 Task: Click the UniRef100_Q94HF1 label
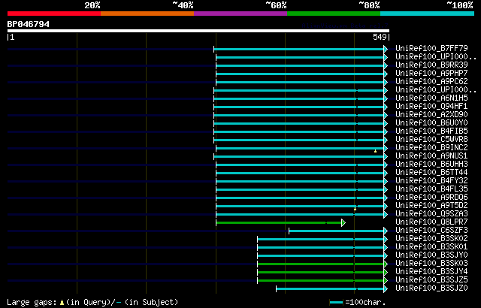431,107
